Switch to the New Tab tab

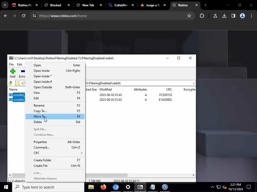tap(88, 5)
